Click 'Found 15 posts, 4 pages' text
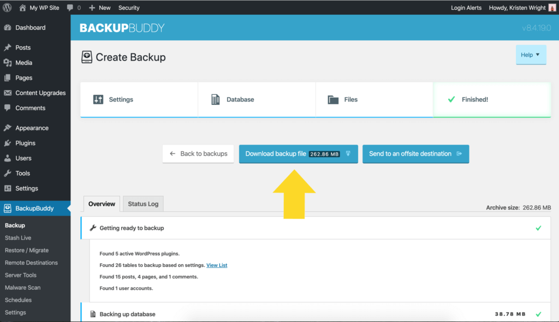 [x=148, y=277]
